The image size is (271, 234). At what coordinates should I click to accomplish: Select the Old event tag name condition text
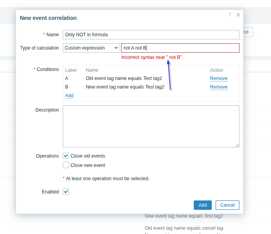click(x=124, y=78)
